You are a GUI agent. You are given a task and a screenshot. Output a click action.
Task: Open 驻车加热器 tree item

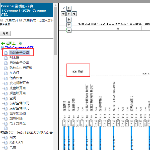(18, 113)
